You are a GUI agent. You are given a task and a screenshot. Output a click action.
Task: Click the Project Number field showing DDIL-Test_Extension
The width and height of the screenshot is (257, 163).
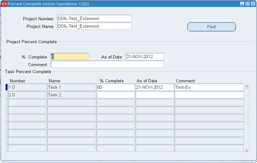coord(94,18)
